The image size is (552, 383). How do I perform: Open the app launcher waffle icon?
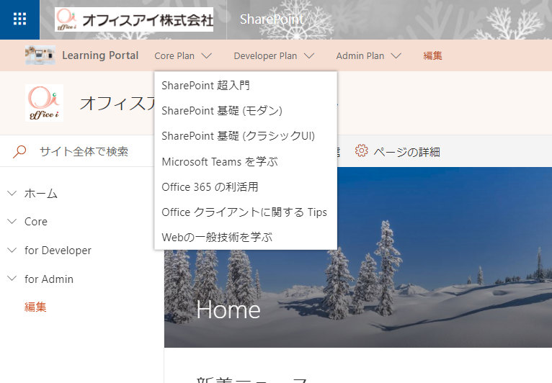[x=19, y=19]
